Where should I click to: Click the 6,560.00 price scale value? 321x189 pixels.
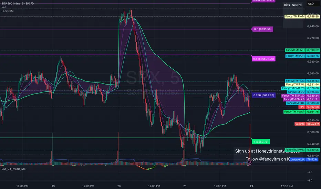pyautogui.click(x=313, y=132)
